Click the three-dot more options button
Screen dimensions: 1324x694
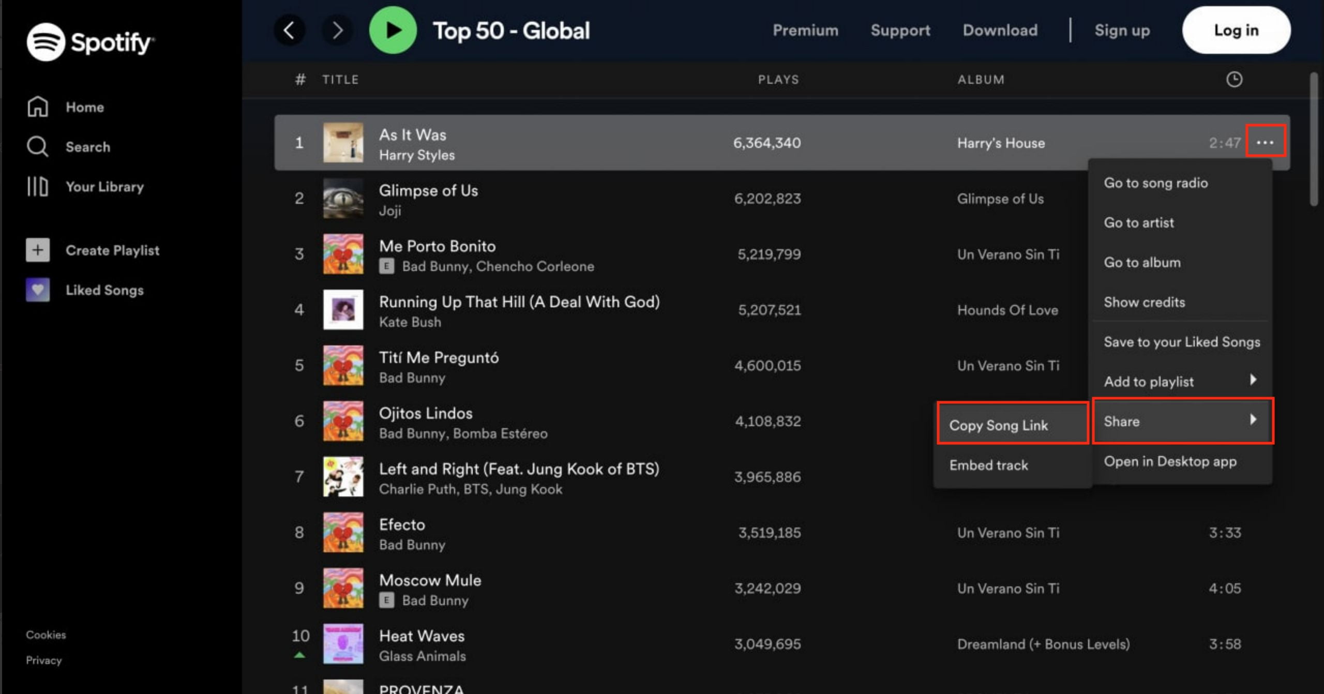point(1265,142)
